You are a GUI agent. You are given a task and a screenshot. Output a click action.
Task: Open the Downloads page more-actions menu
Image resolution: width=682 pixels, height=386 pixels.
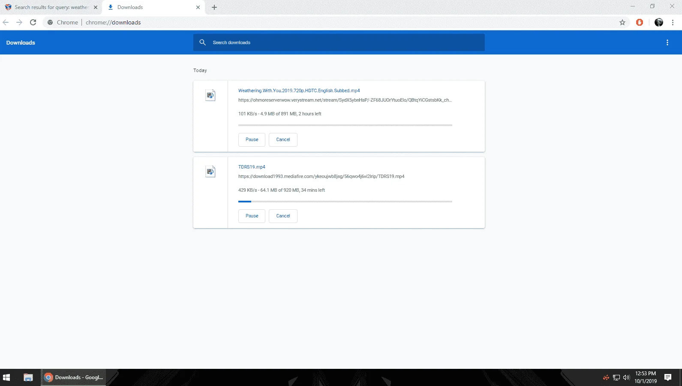(x=667, y=42)
